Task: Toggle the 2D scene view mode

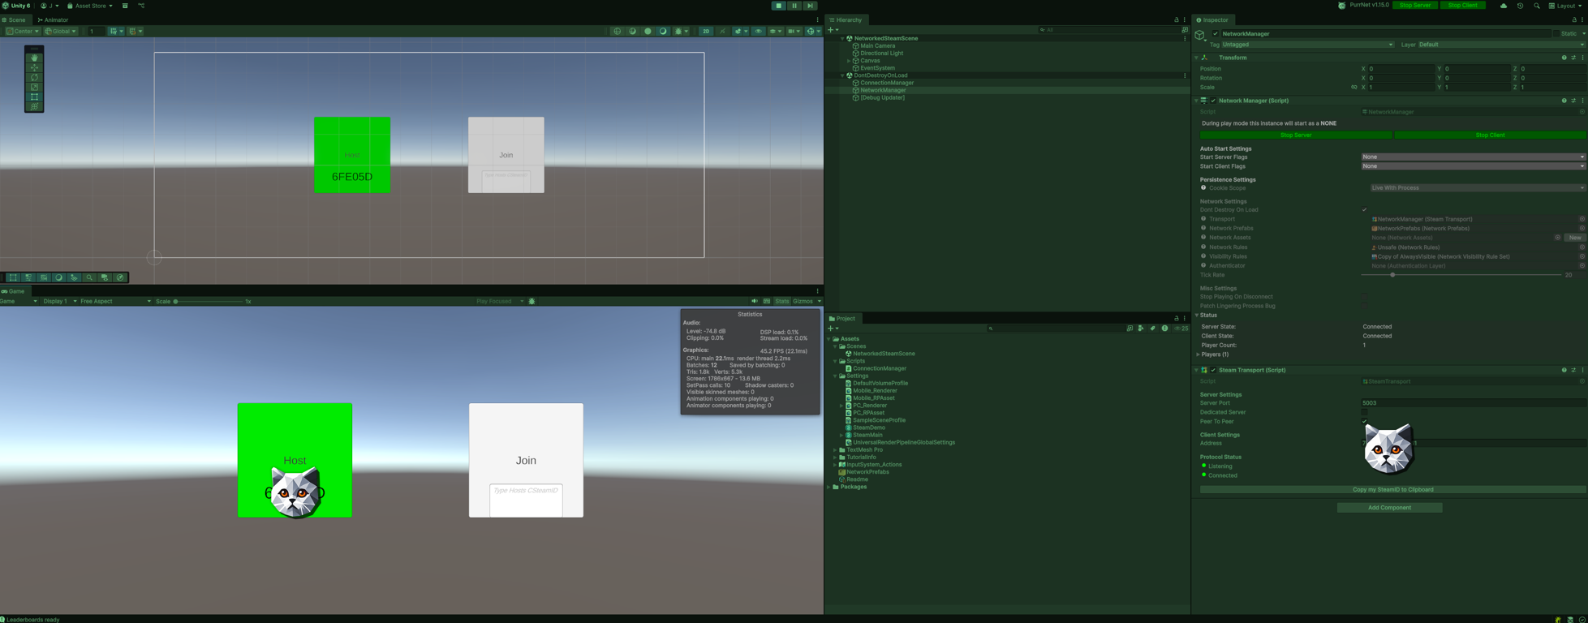Action: tap(706, 32)
